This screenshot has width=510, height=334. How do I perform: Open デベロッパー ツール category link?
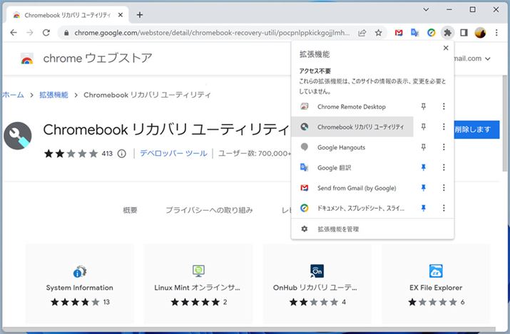coord(173,153)
